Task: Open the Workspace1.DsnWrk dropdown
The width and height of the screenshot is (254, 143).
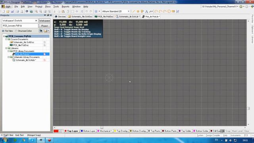Action: point(36,21)
